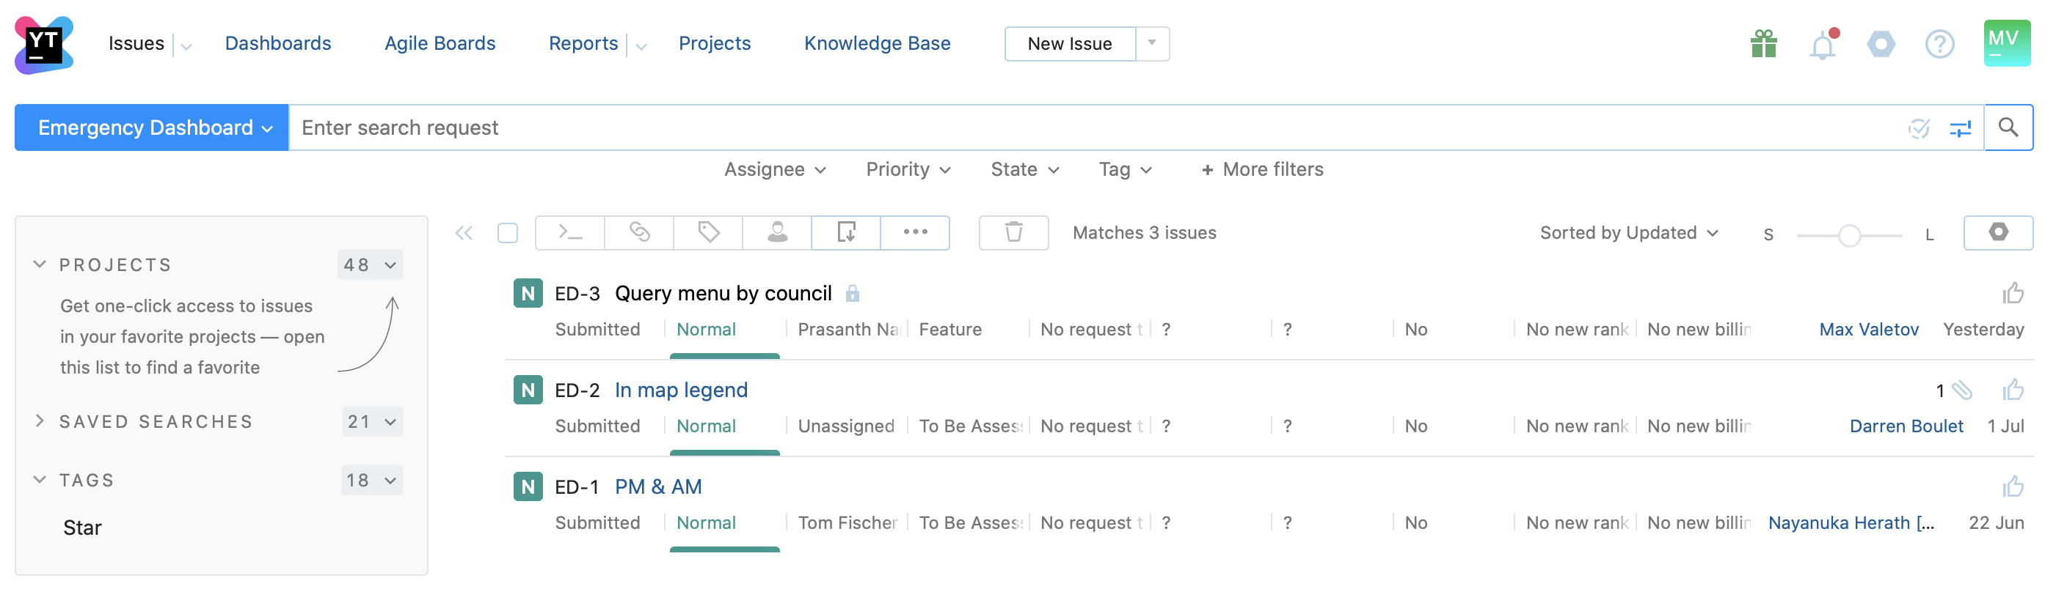The height and width of the screenshot is (589, 2056).
Task: Click the Normal priority field of ED-1
Action: [707, 524]
